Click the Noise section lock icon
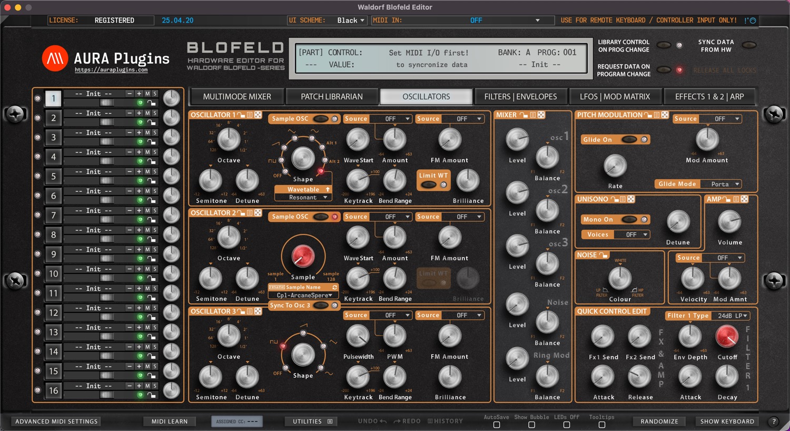 coord(604,255)
